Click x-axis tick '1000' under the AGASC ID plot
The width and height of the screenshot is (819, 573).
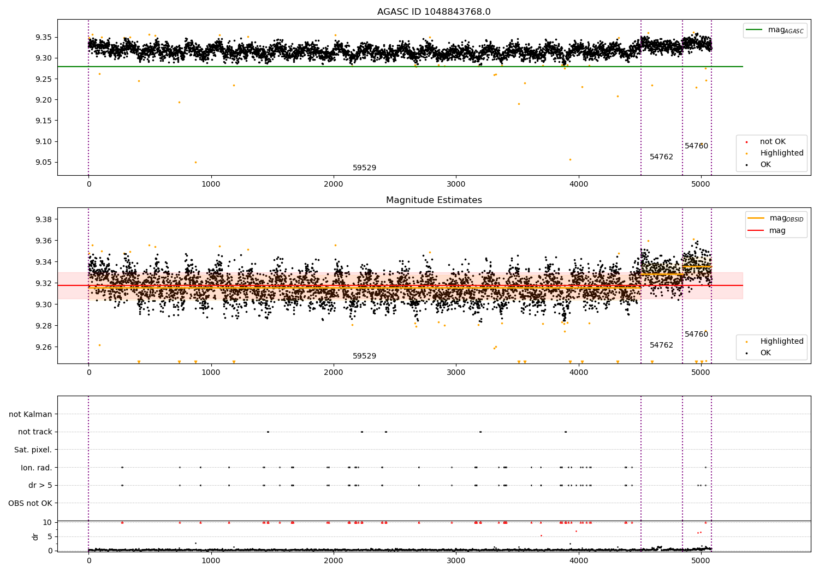(211, 184)
